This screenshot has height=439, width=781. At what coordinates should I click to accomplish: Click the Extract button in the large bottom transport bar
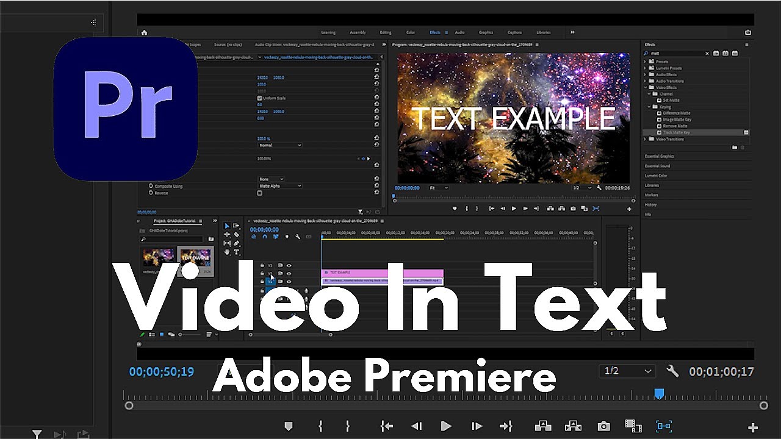point(573,426)
